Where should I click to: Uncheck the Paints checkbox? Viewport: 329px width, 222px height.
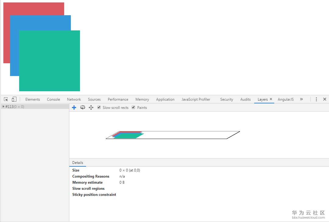[x=133, y=107]
